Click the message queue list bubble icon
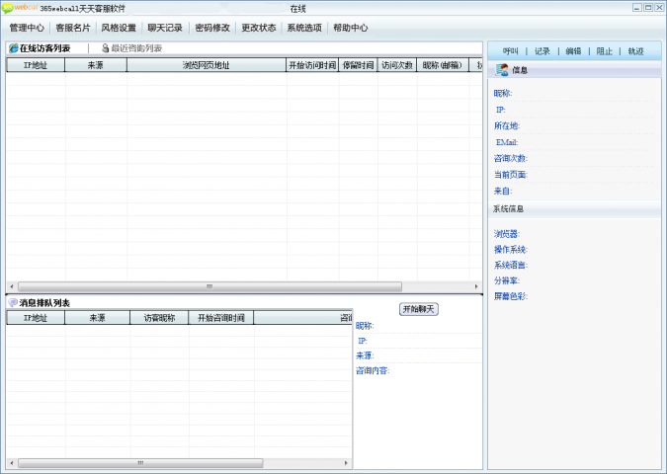 13,302
